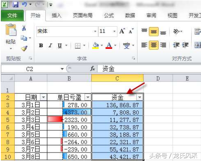Open the 剪贴板 clipboard dialog launcher
201x161 pixels.
pyautogui.click(x=30, y=58)
